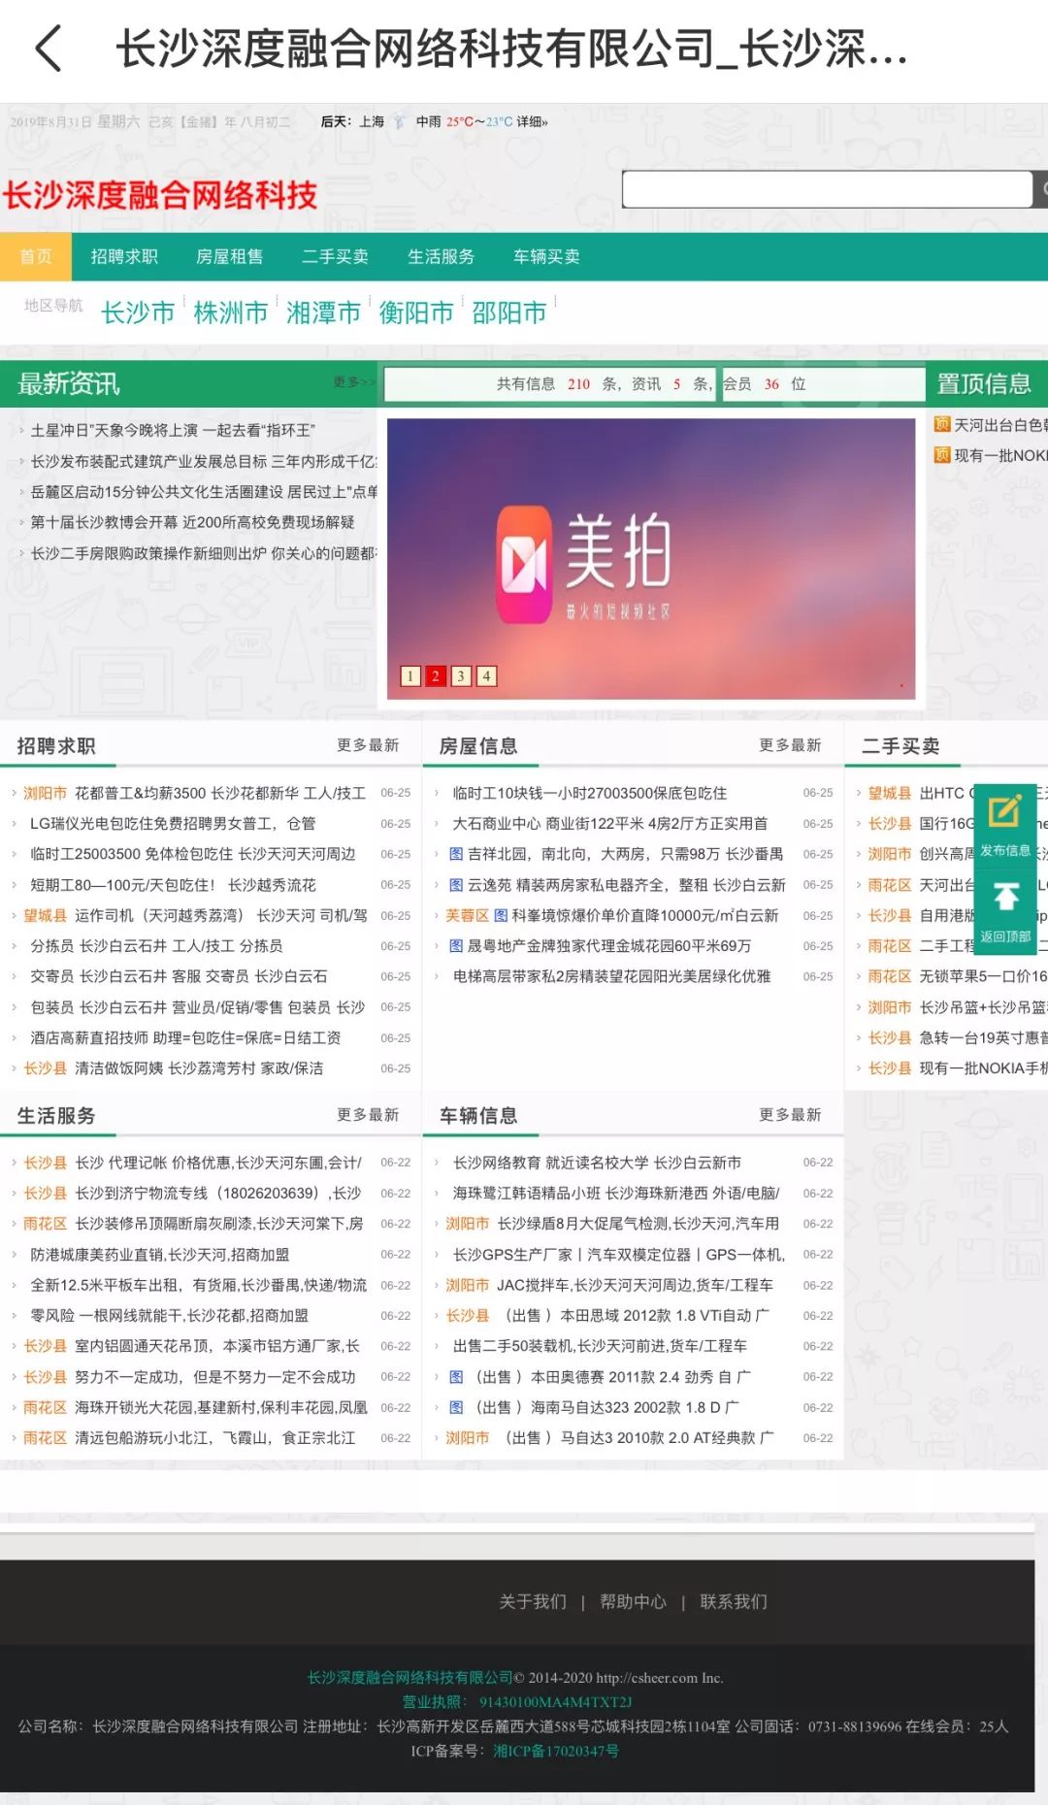This screenshot has width=1048, height=1805.
Task: Open job listing 酒店高薪直招技师
Action: tap(185, 1038)
